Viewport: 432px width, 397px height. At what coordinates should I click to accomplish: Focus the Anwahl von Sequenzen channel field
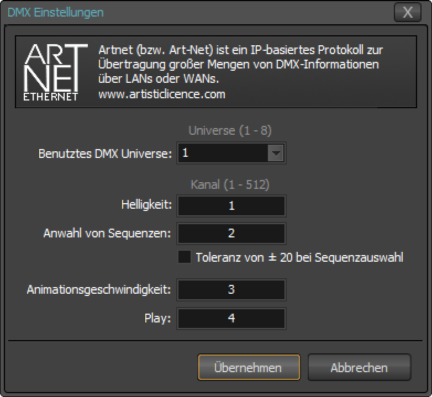231,234
